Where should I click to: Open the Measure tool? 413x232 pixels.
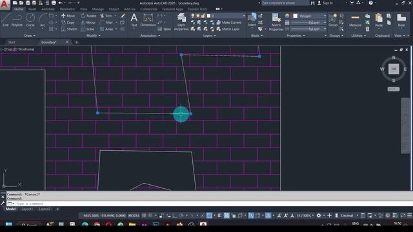[355, 20]
